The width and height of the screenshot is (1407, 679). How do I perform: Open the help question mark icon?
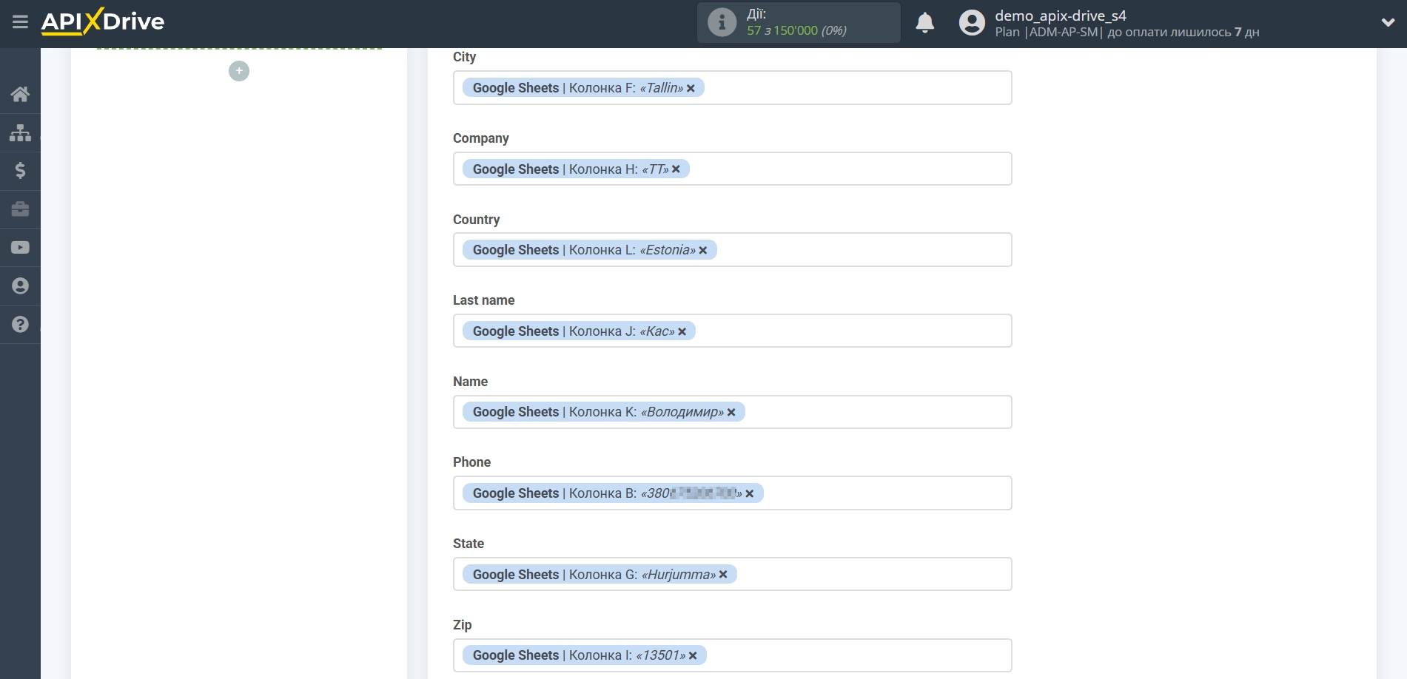[x=20, y=325]
